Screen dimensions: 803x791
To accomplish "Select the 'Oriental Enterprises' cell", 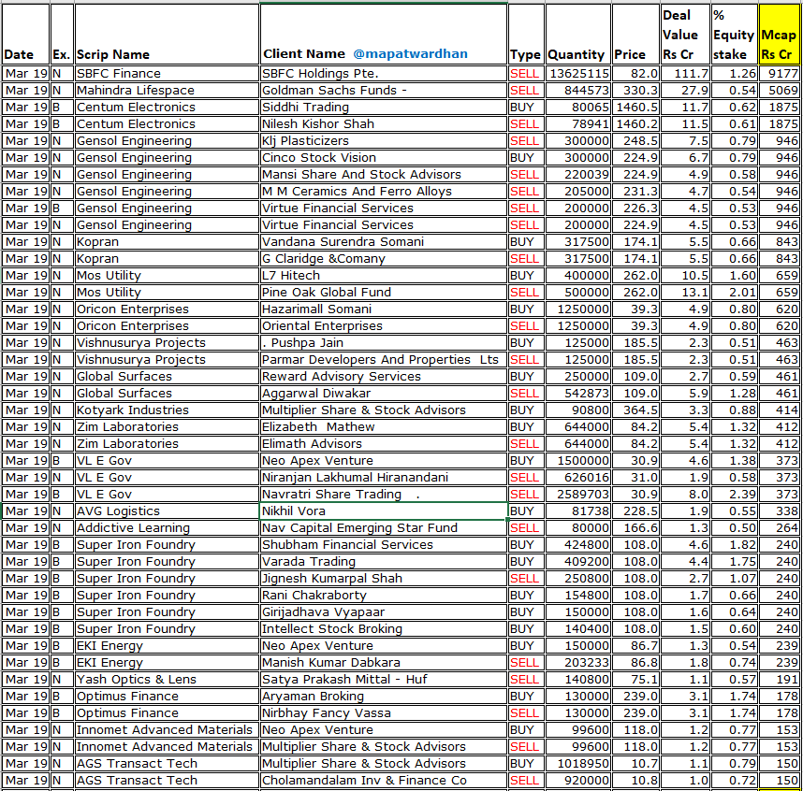I will 384,326.
